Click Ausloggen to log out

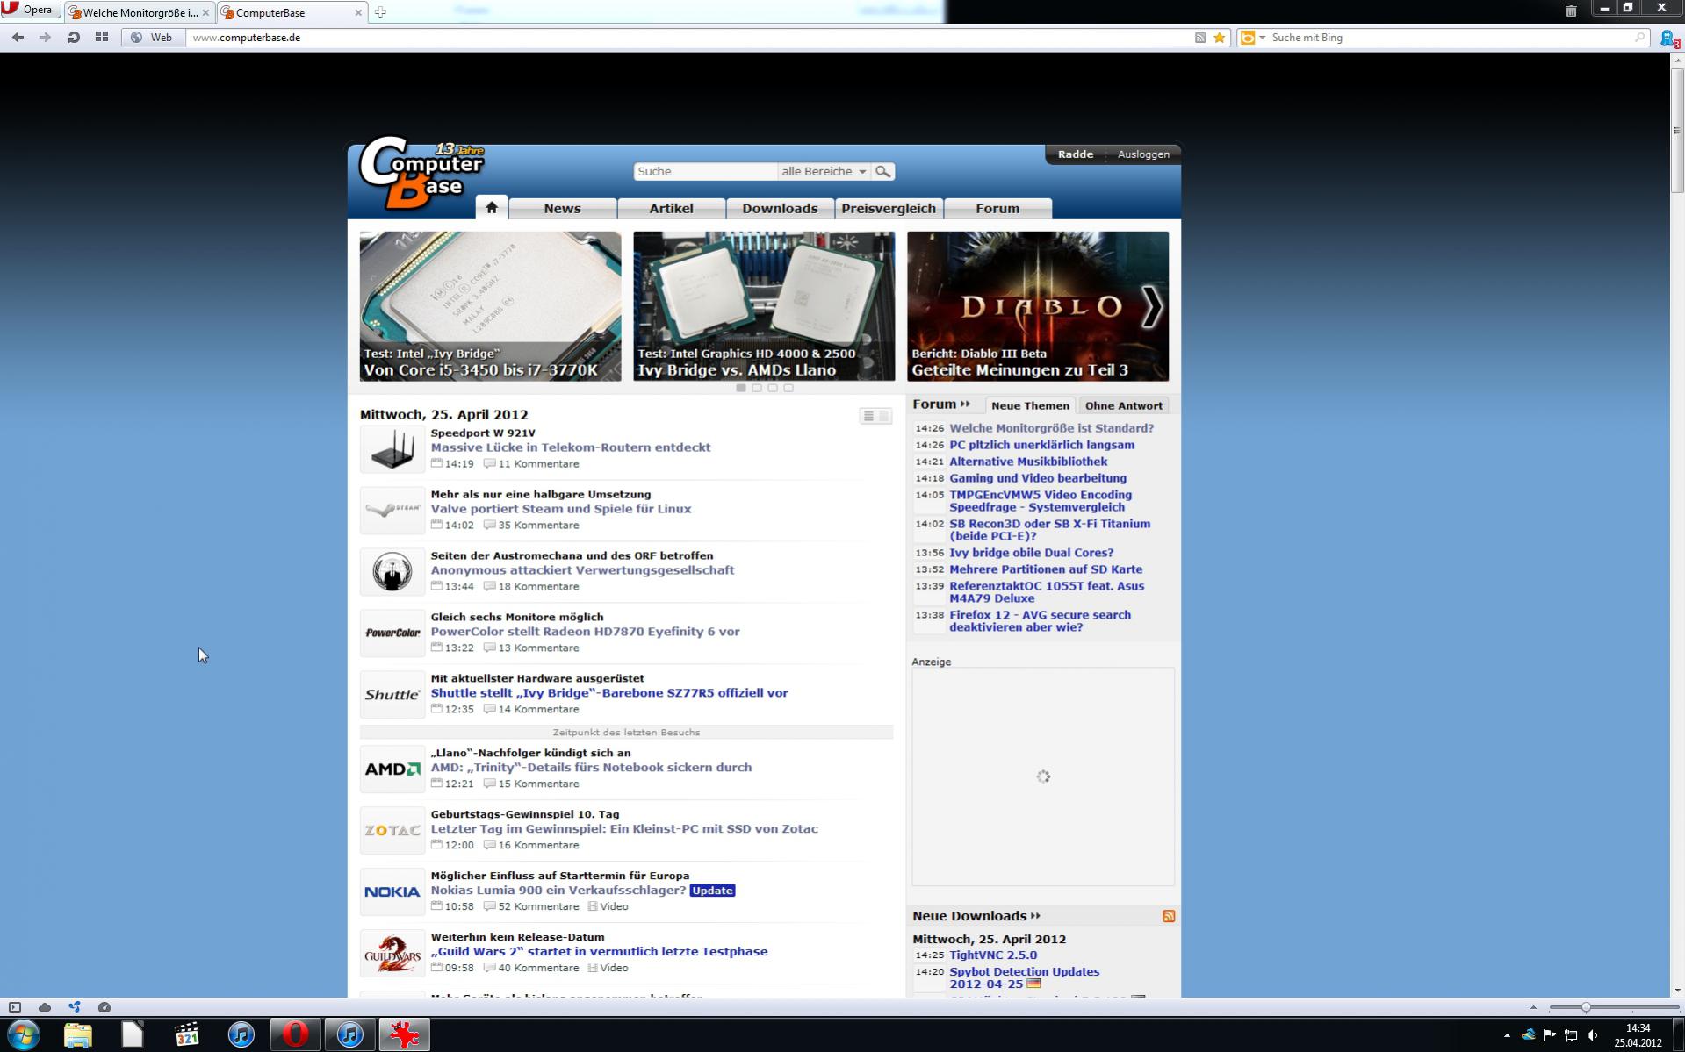[x=1143, y=154]
